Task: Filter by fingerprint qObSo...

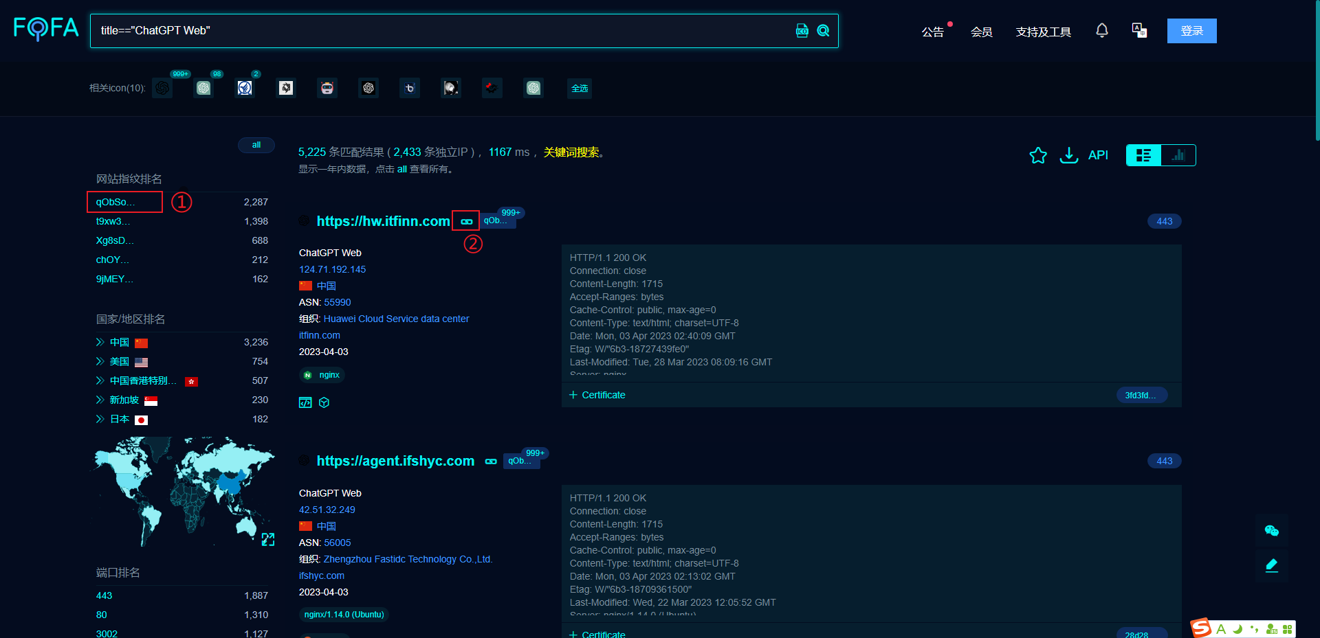Action: click(x=115, y=202)
